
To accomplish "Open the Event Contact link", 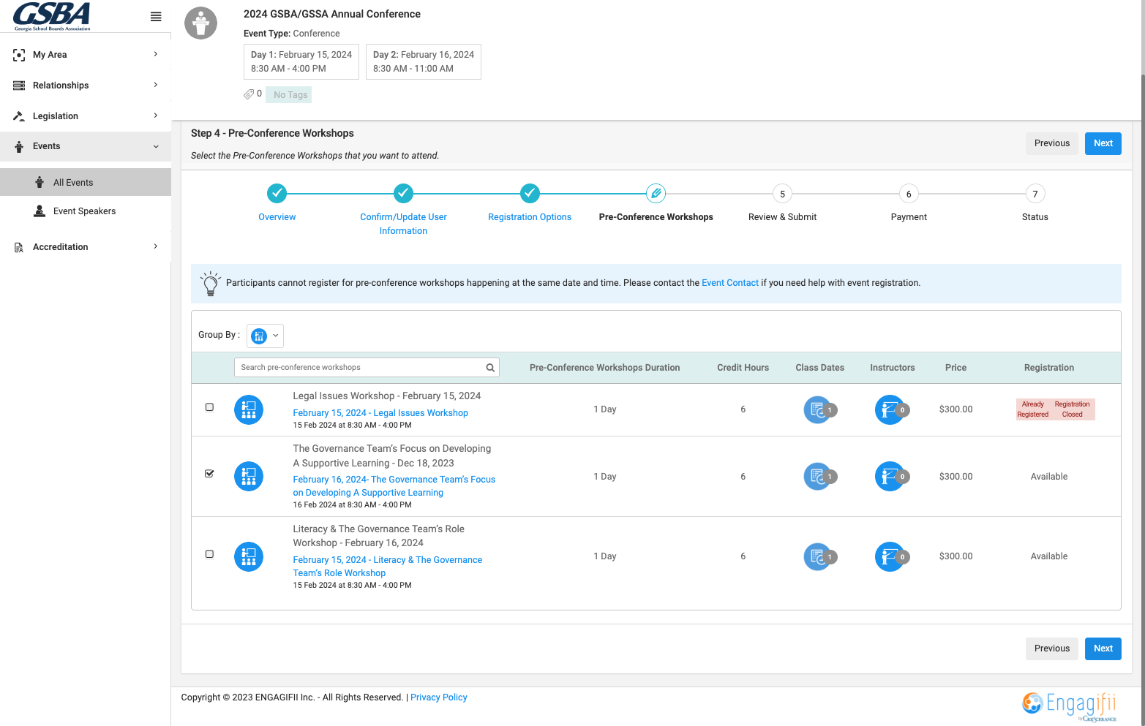I will click(729, 283).
